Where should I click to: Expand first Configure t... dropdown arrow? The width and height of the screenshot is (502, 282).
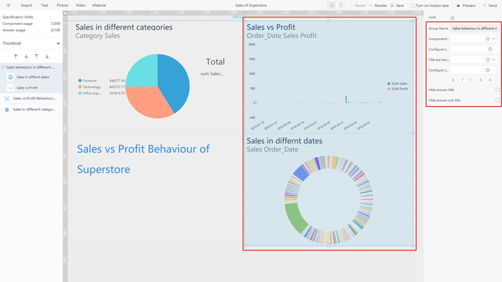(x=496, y=49)
